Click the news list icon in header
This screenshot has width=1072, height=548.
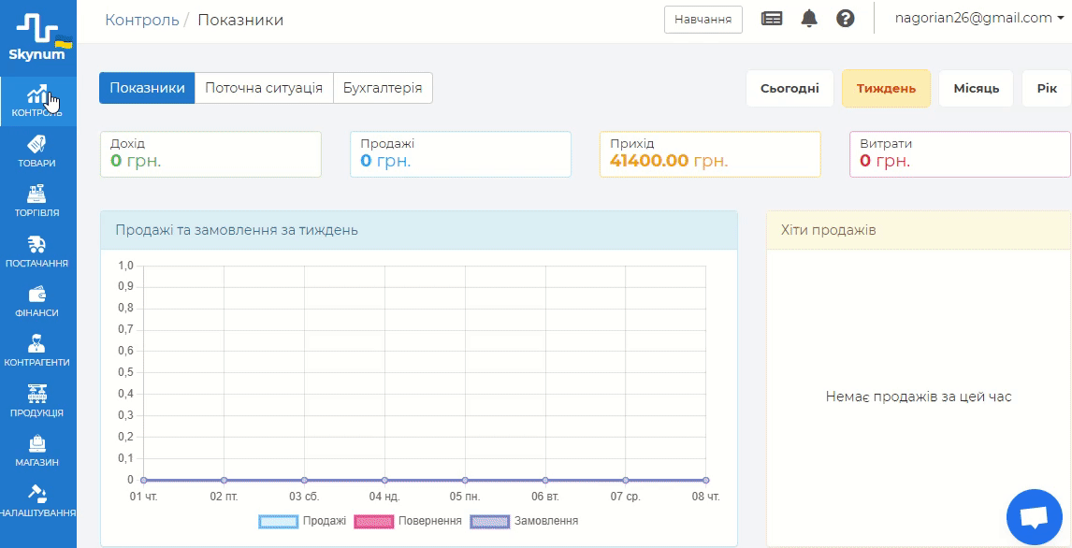tap(772, 19)
